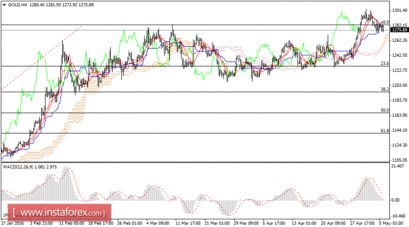Click the 21 Mar 01:00 date label
This screenshot has width=409, height=227.
point(217,223)
